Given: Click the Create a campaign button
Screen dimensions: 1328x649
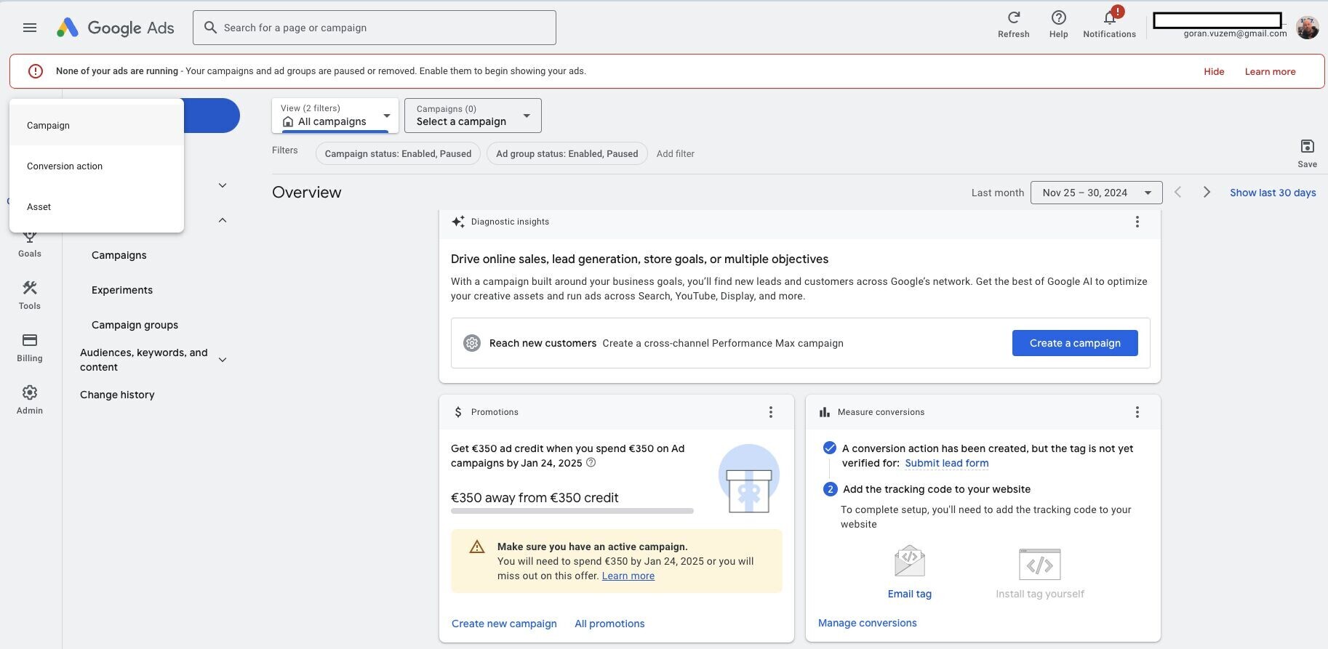Looking at the screenshot, I should (x=1075, y=343).
